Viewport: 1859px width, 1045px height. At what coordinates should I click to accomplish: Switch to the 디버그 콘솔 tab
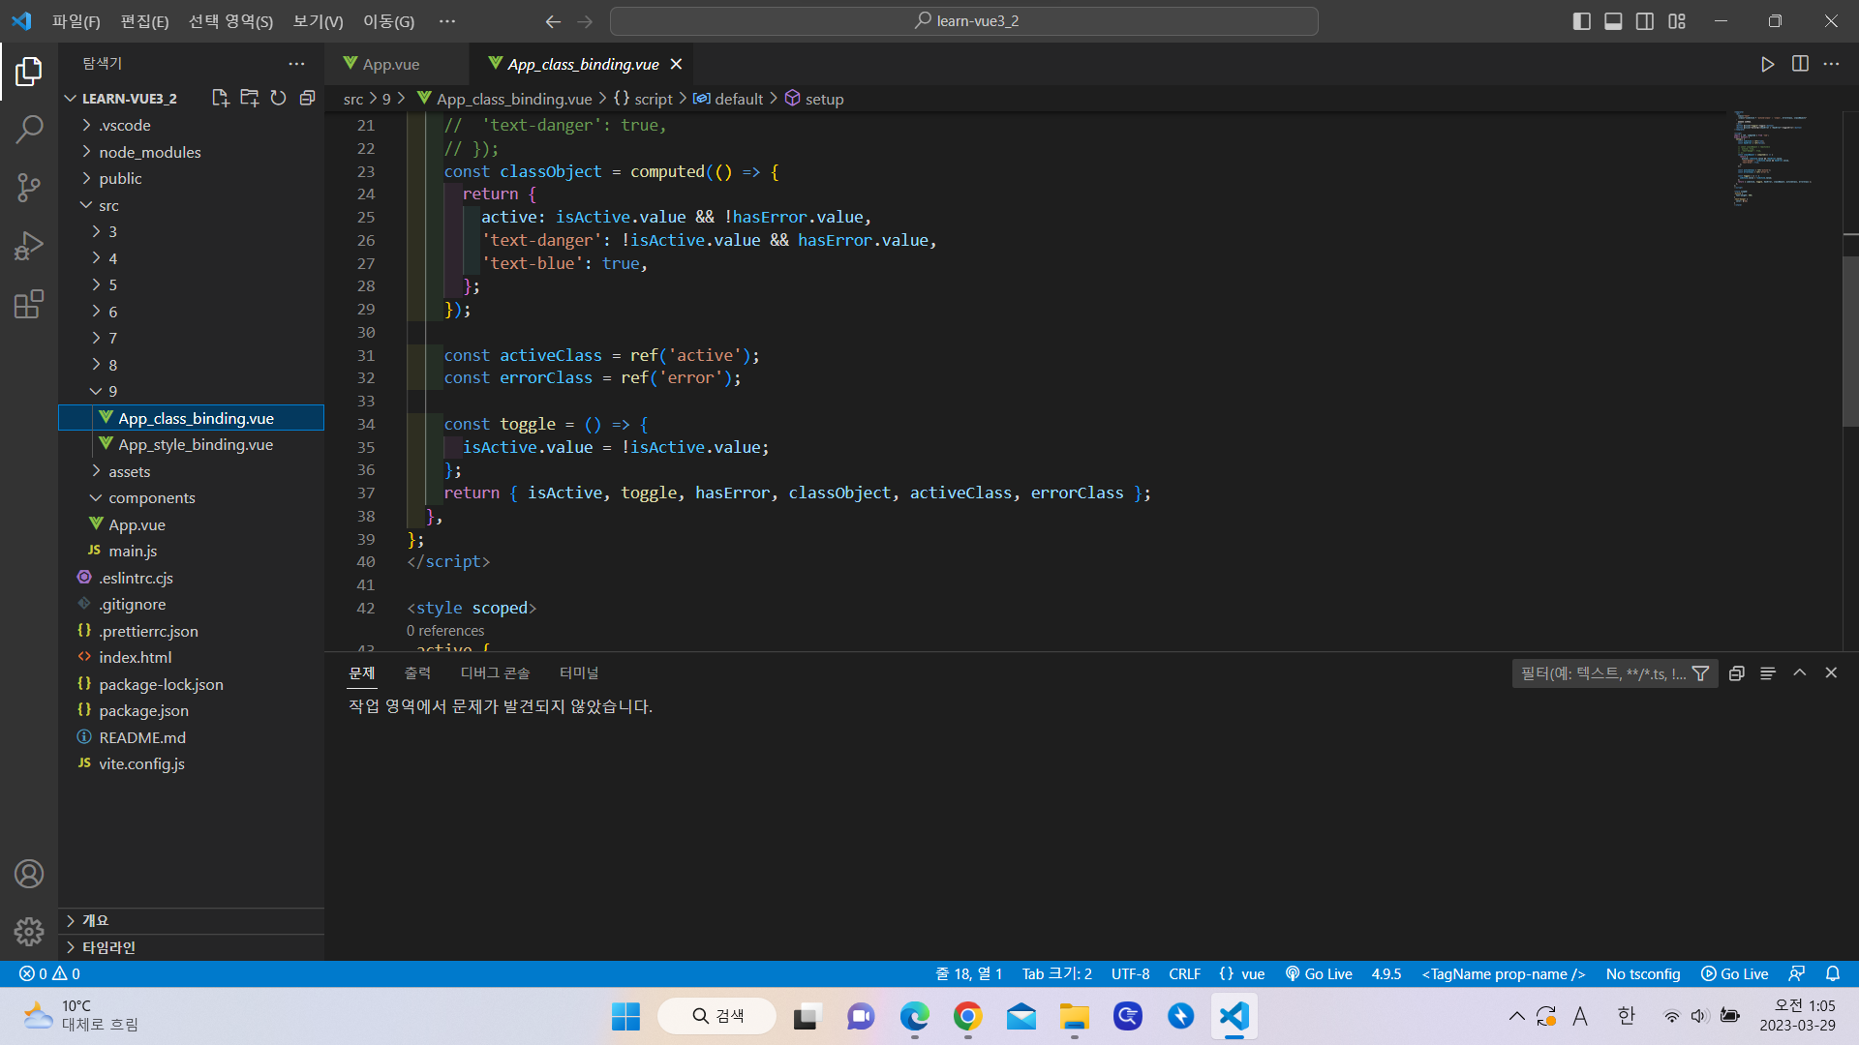click(x=495, y=673)
